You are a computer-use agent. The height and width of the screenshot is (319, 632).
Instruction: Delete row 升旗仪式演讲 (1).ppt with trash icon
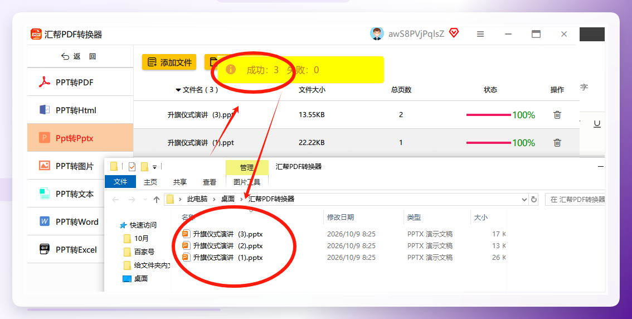coord(557,142)
